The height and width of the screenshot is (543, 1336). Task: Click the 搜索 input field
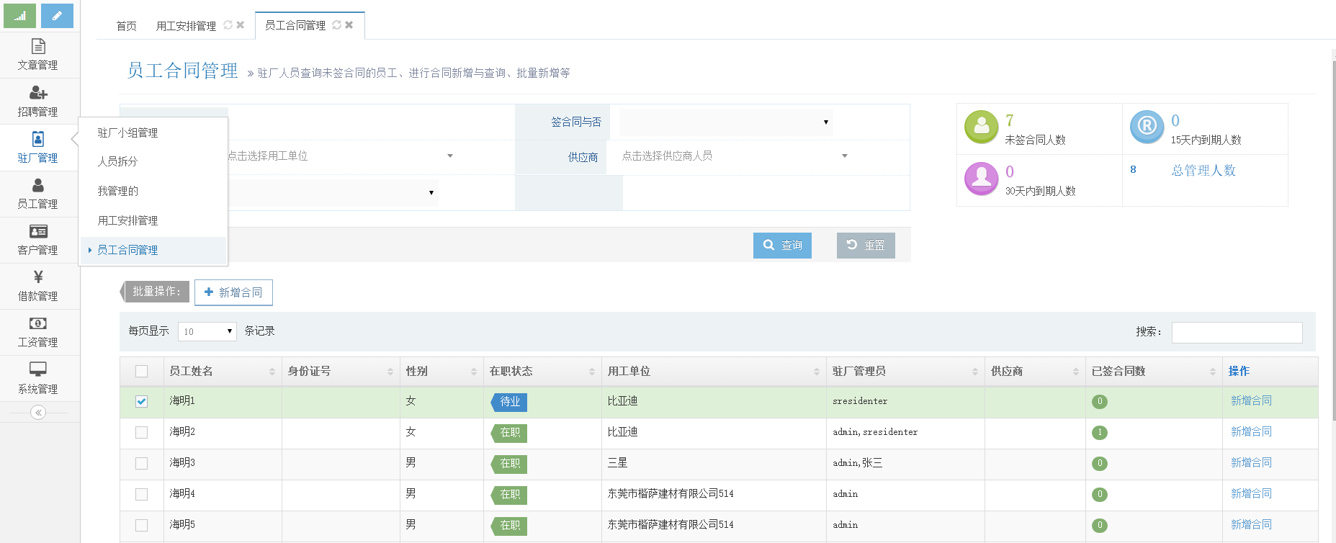coord(1237,332)
